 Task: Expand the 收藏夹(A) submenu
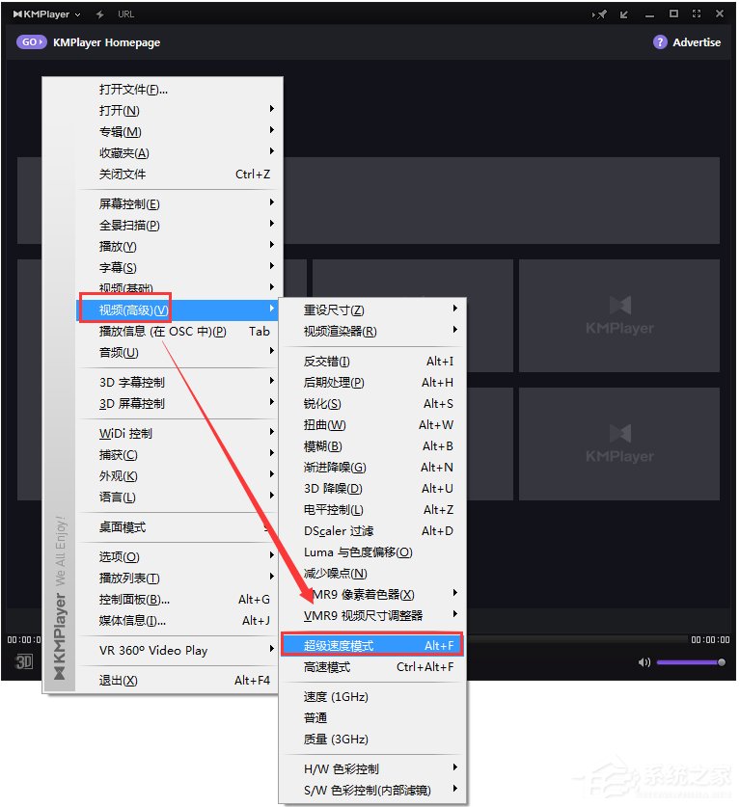click(x=178, y=153)
